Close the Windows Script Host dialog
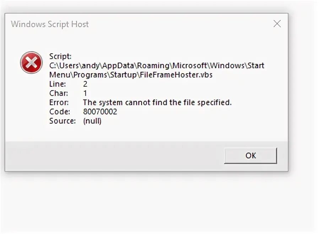The width and height of the screenshot is (319, 234). click(277, 24)
